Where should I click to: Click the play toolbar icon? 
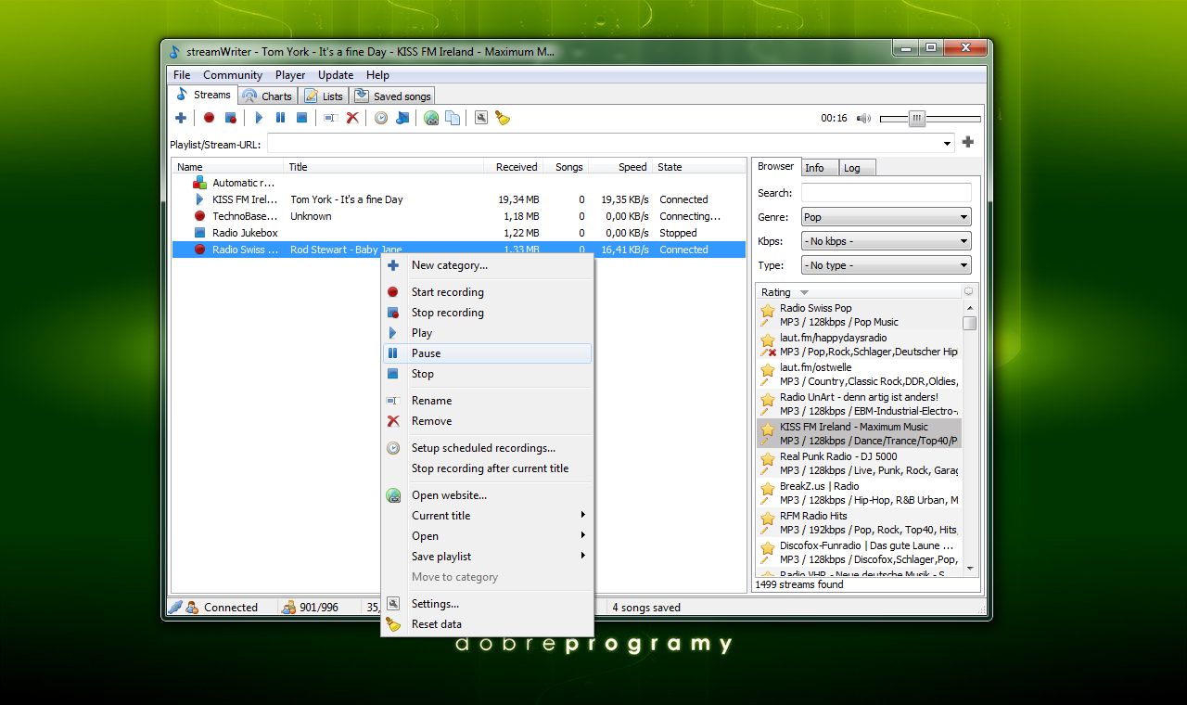point(259,118)
